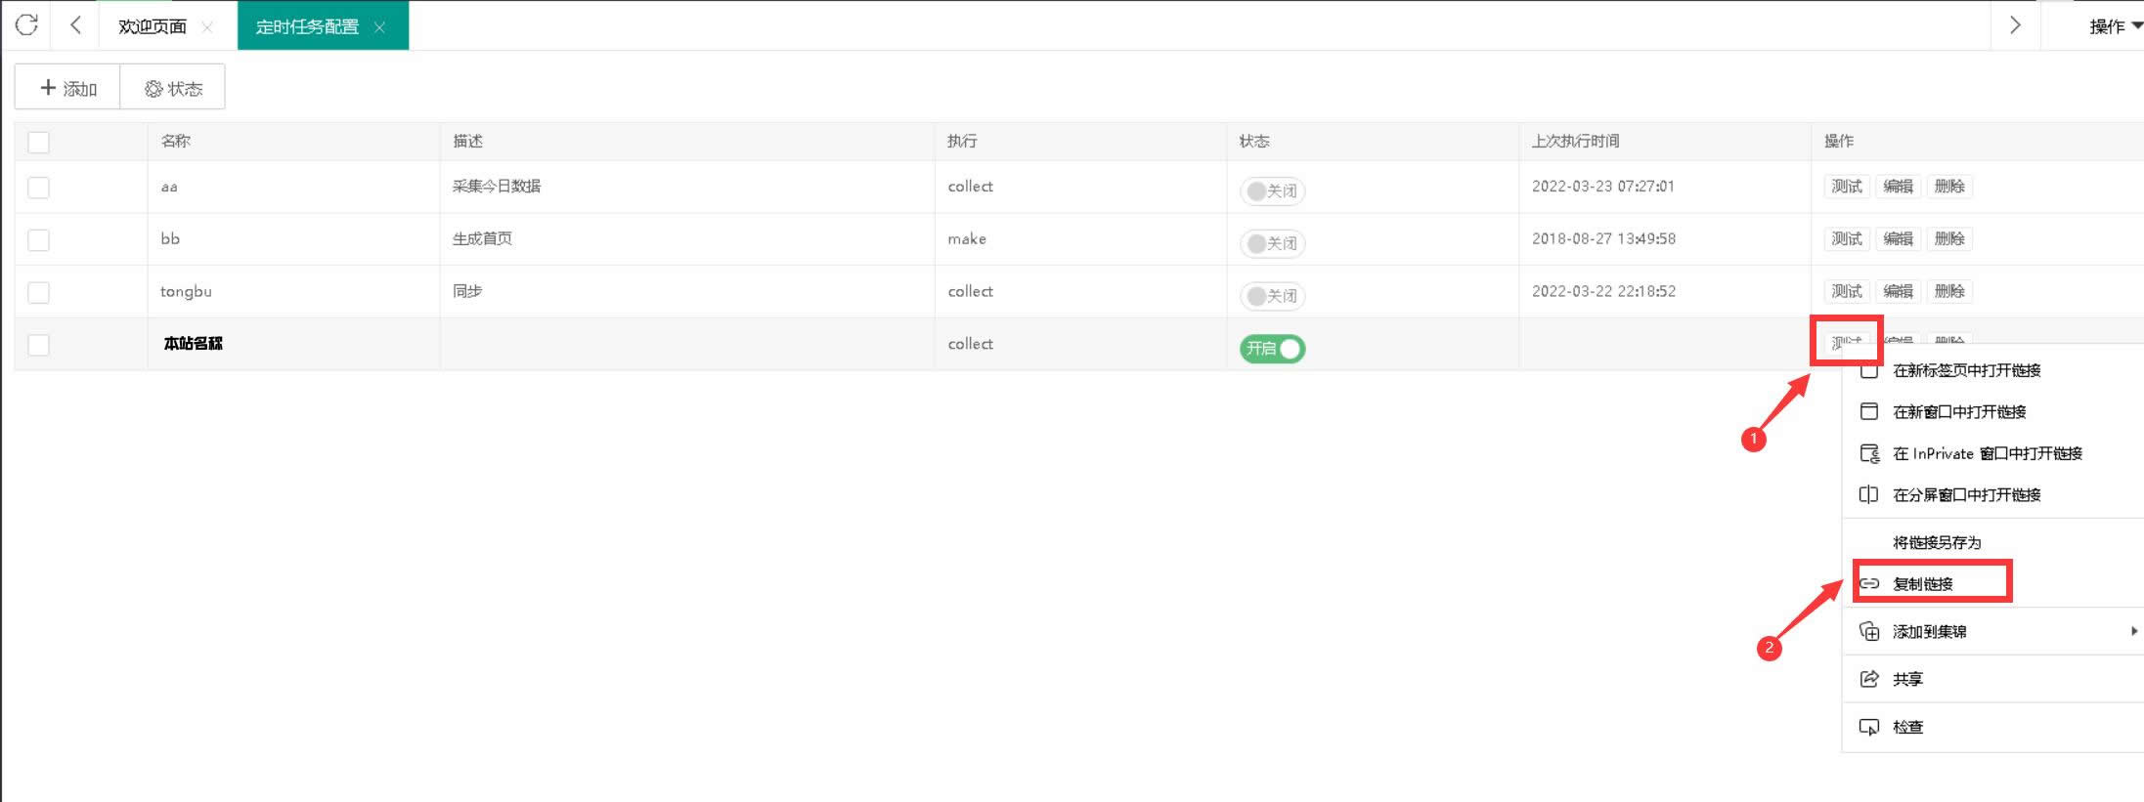The height and width of the screenshot is (802, 2144).
Task: Check the checkbox for the bb row
Action: [38, 239]
